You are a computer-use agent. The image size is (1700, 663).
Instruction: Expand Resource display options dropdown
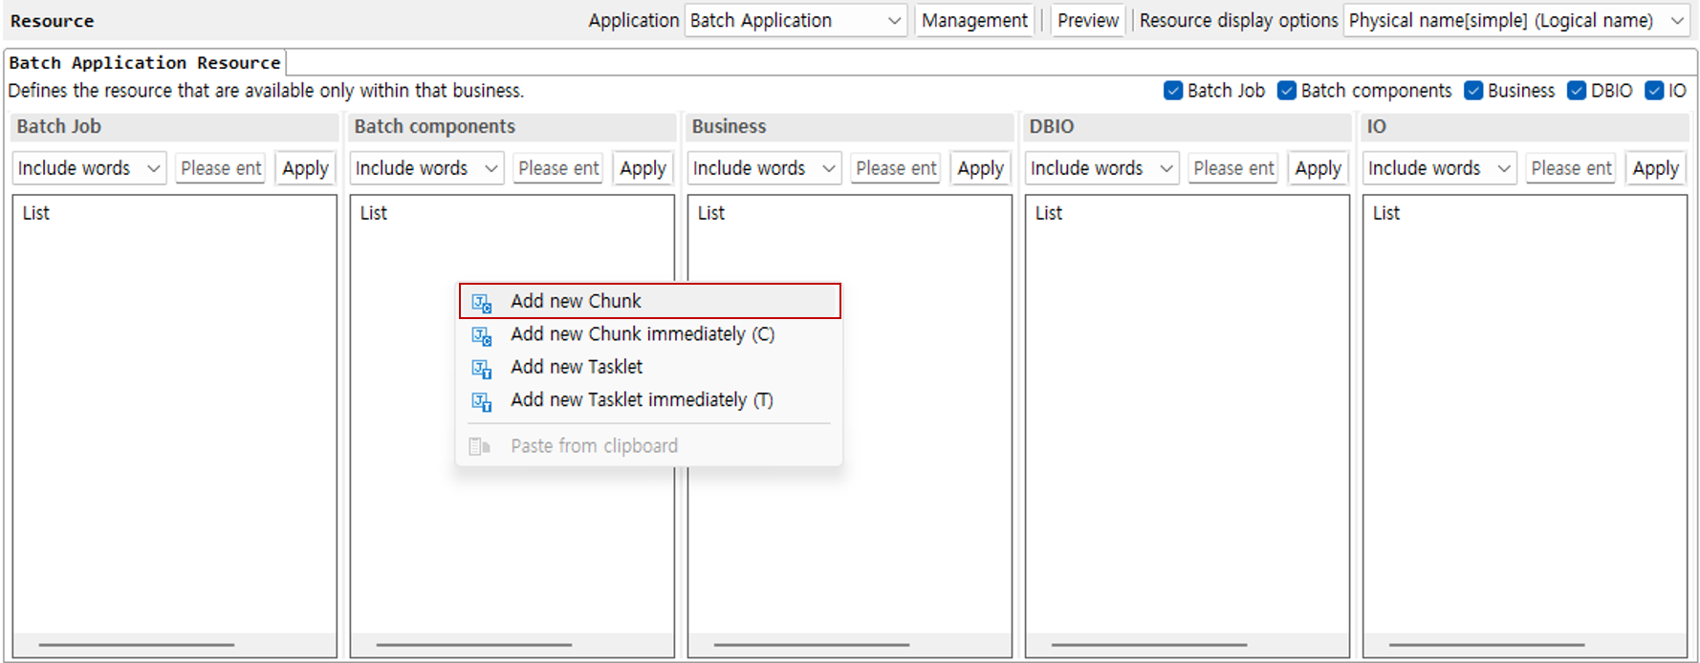tap(1515, 20)
